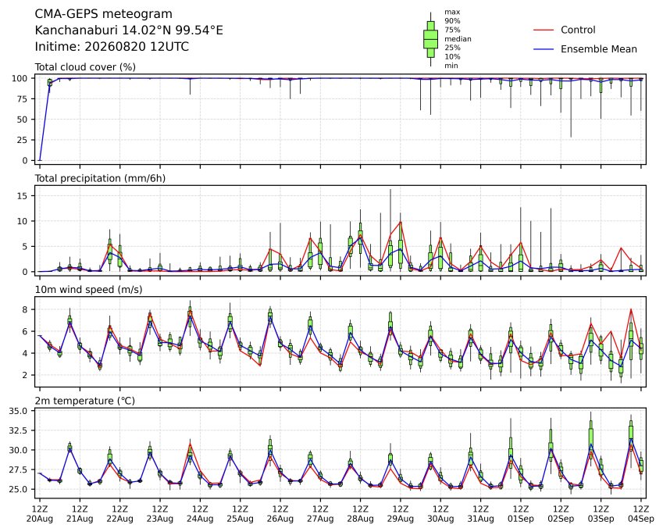Click the '75' cloud cover axis tick
This screenshot has height=532, width=663.
pyautogui.click(x=22, y=99)
